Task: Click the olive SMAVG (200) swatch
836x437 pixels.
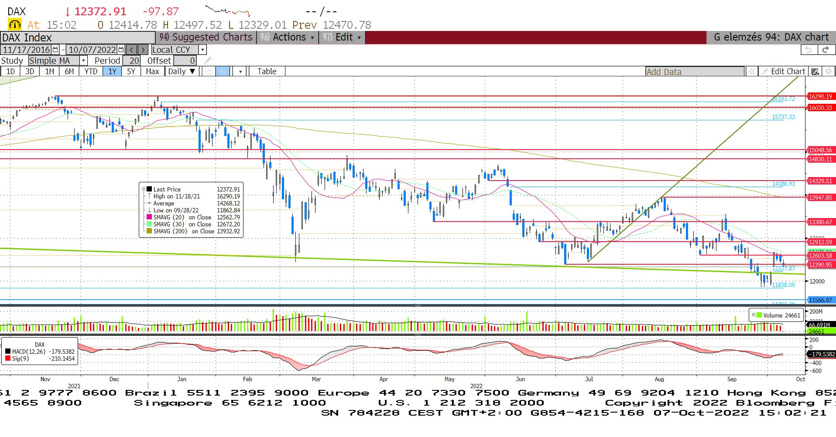Action: tap(149, 231)
